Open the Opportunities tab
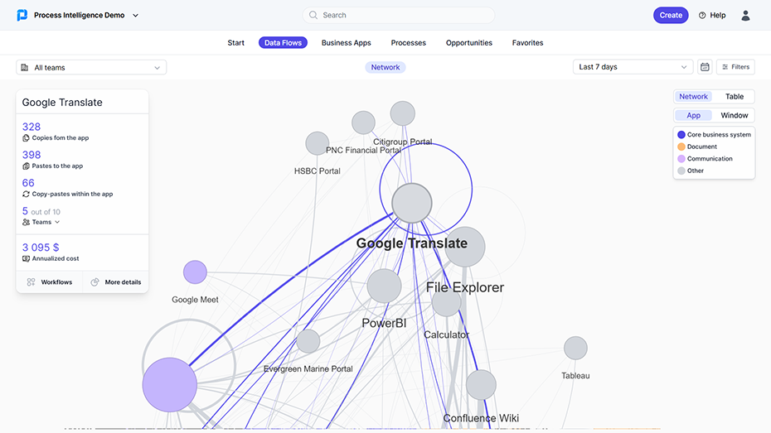 pyautogui.click(x=469, y=43)
